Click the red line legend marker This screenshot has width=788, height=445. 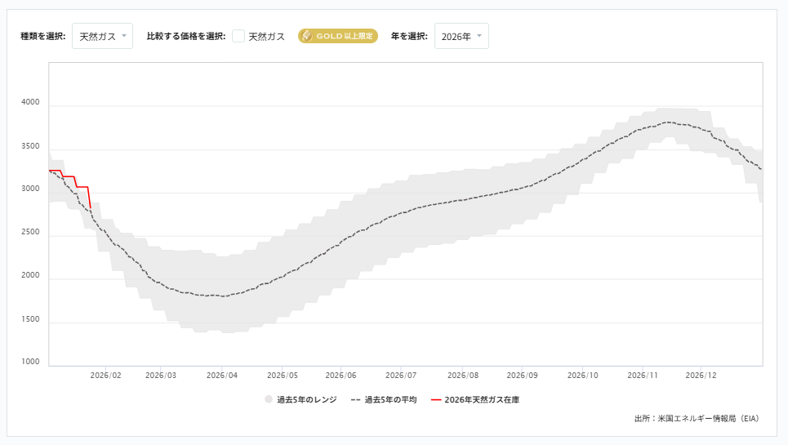pyautogui.click(x=436, y=400)
